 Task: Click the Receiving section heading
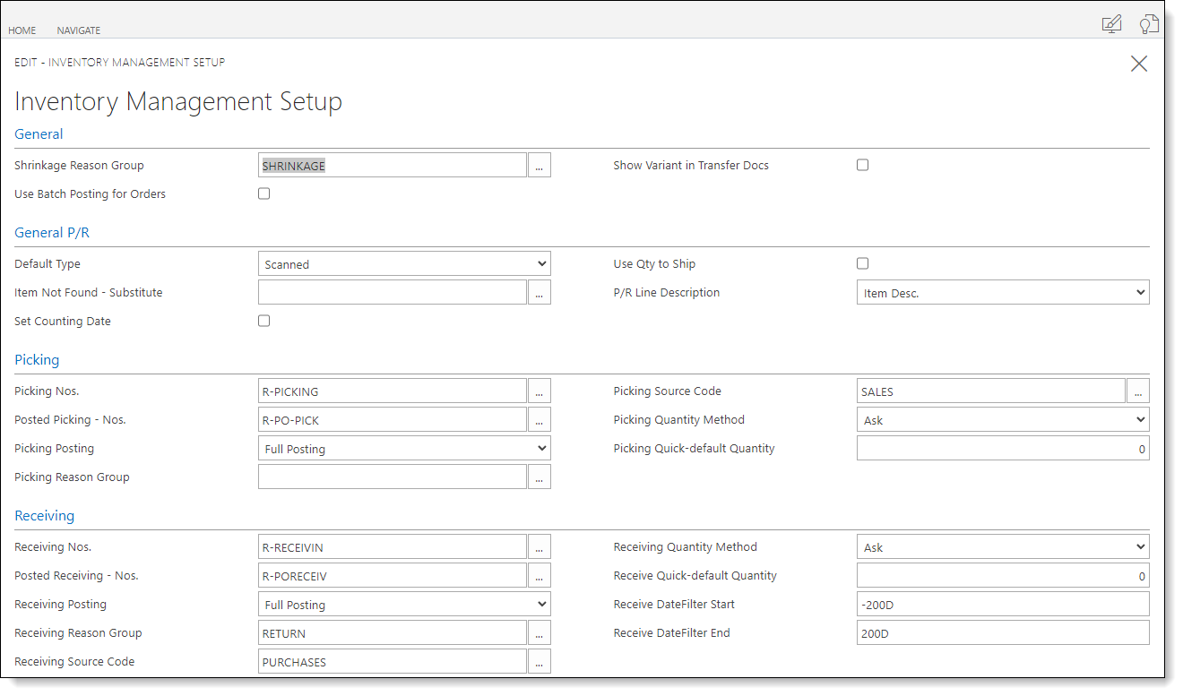[45, 516]
